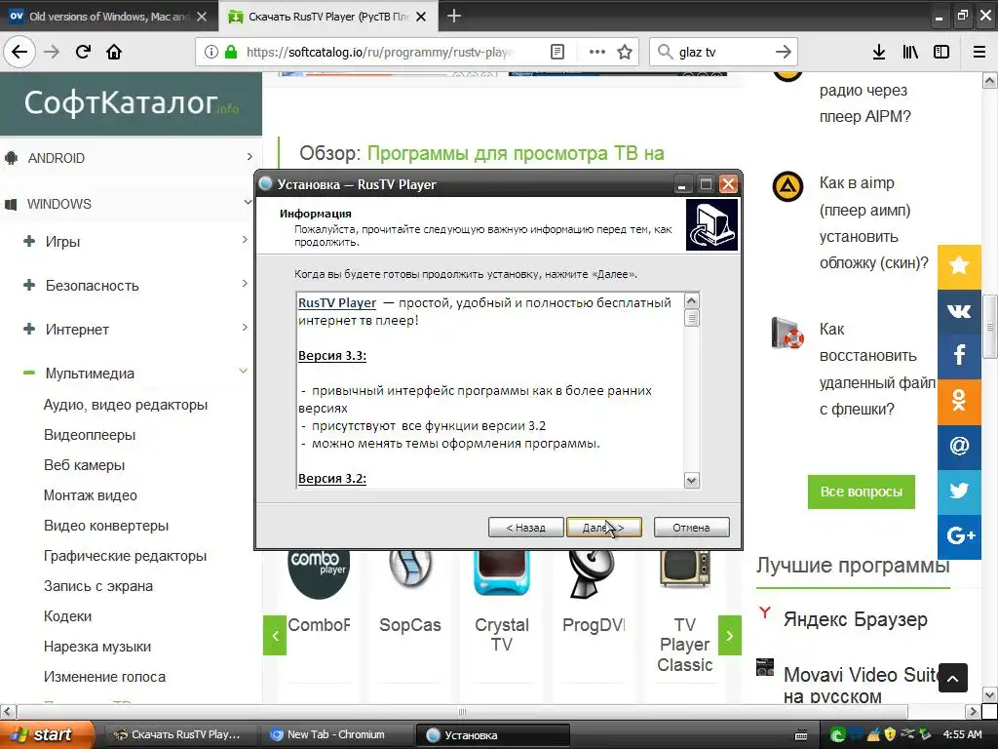The image size is (998, 749).
Task: Click carousel previous green arrow
Action: click(x=275, y=635)
